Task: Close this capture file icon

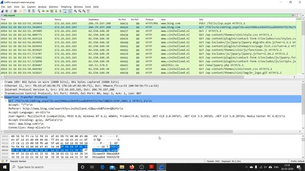Action: click(x=29, y=11)
